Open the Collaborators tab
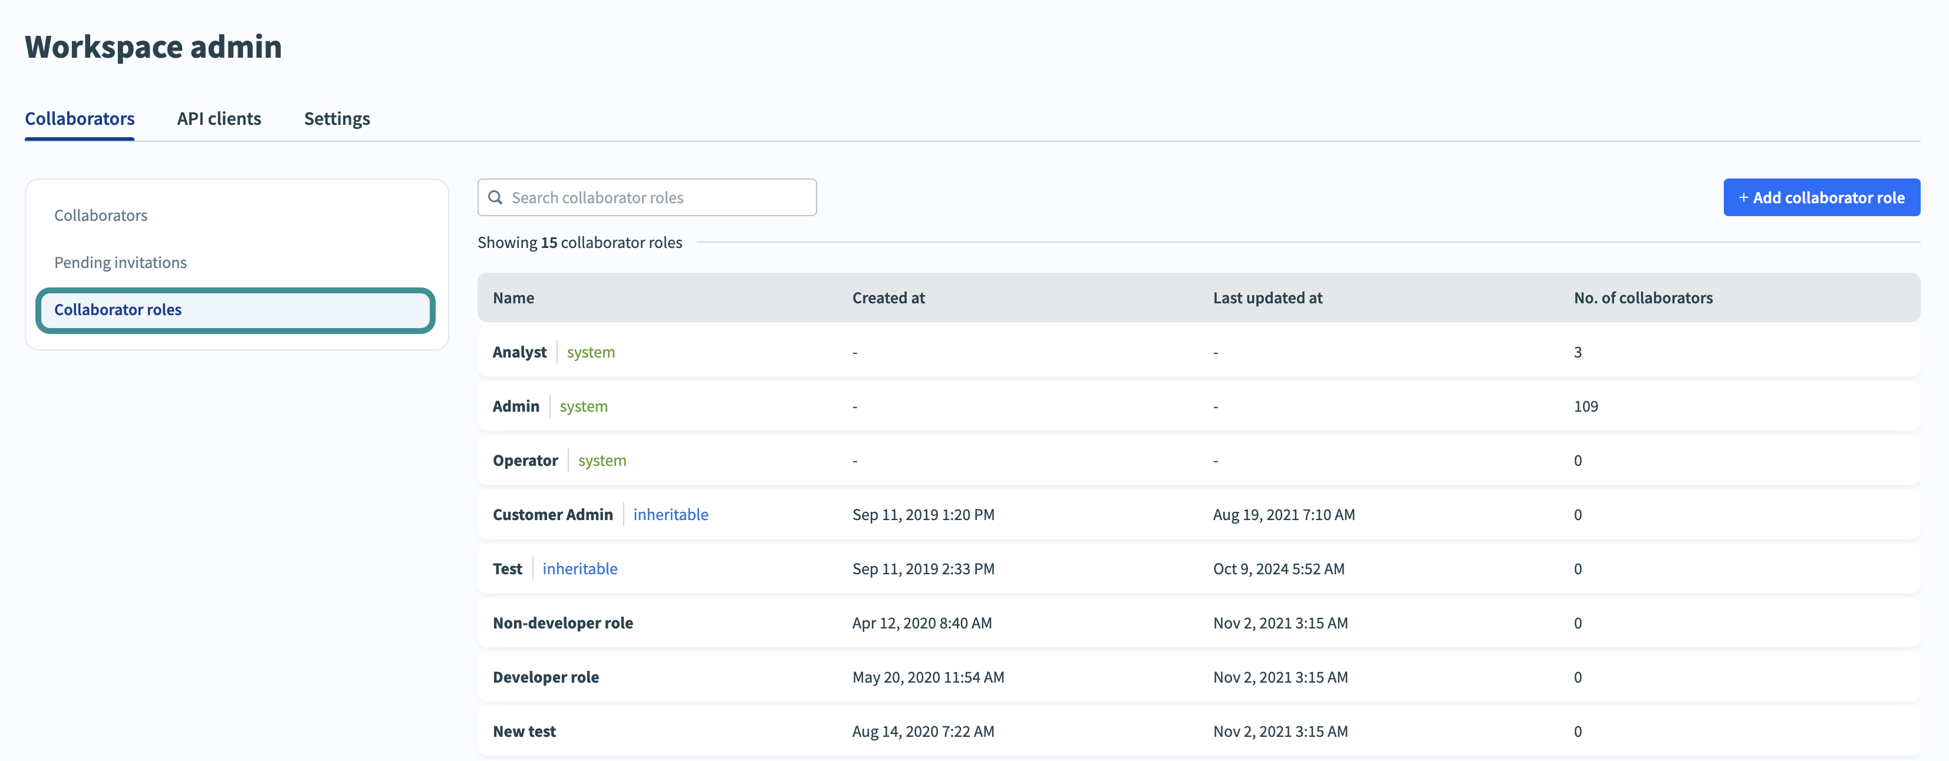 tap(80, 118)
